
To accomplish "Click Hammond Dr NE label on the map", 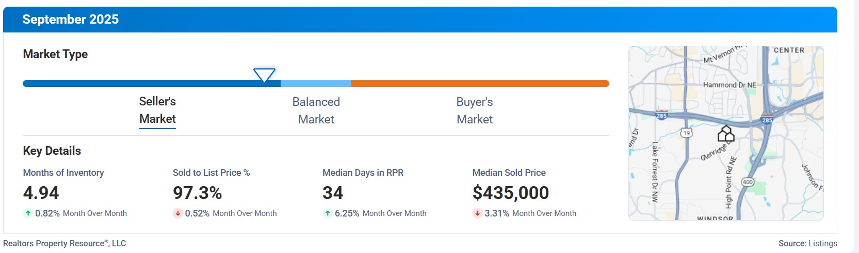I will 730,85.
